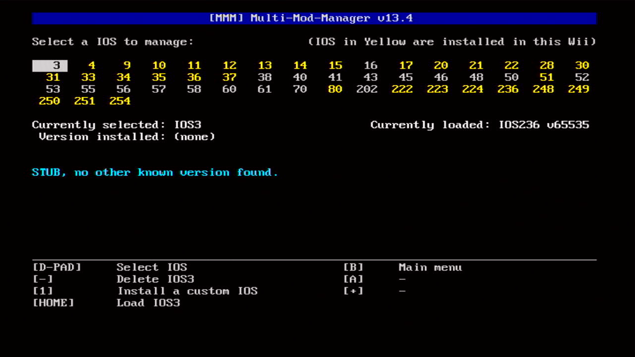
Task: Select IOS 21 entry
Action: click(476, 65)
